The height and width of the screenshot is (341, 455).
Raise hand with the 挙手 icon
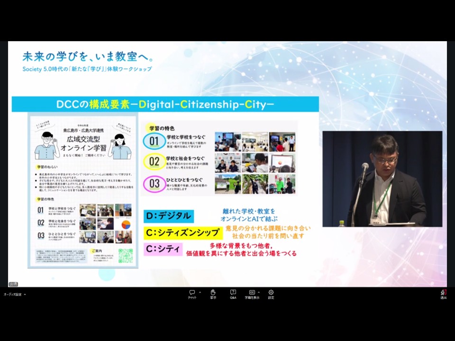point(213,294)
